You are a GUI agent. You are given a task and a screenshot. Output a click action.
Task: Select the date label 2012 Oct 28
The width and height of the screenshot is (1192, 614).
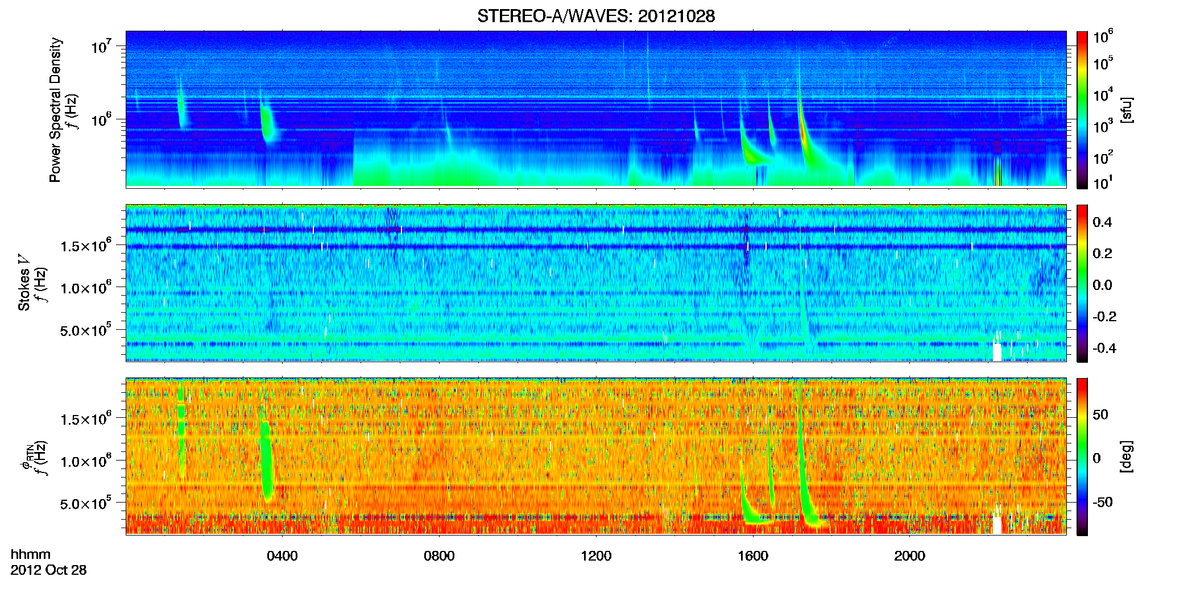coord(48,570)
